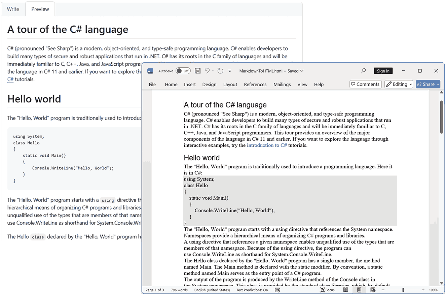This screenshot has width=445, height=294.
Task: Switch to the References ribbon tab
Action: [x=255, y=84]
